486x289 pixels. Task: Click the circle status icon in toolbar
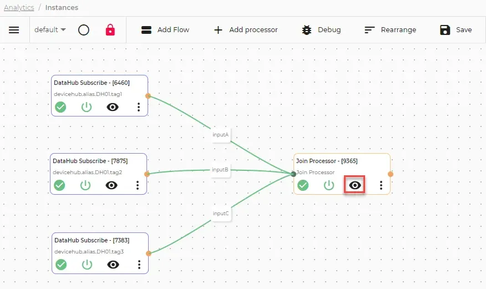(x=84, y=30)
